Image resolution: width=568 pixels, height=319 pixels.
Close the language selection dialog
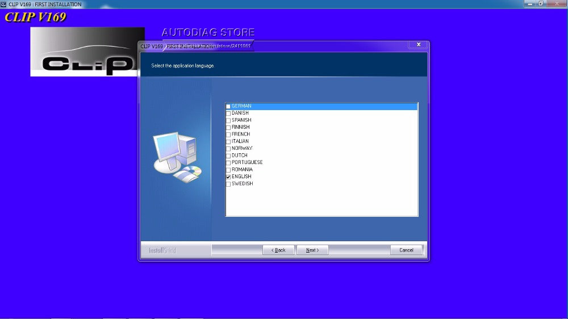coord(418,44)
